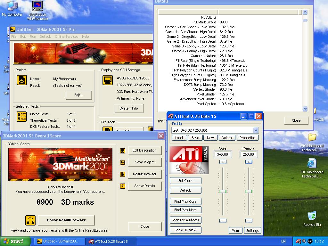The width and height of the screenshot is (328, 246).
Task: Click Close in the Details window
Action: 296,120
